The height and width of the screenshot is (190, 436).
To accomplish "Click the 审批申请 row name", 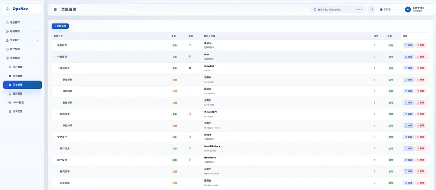I will coord(67,125).
